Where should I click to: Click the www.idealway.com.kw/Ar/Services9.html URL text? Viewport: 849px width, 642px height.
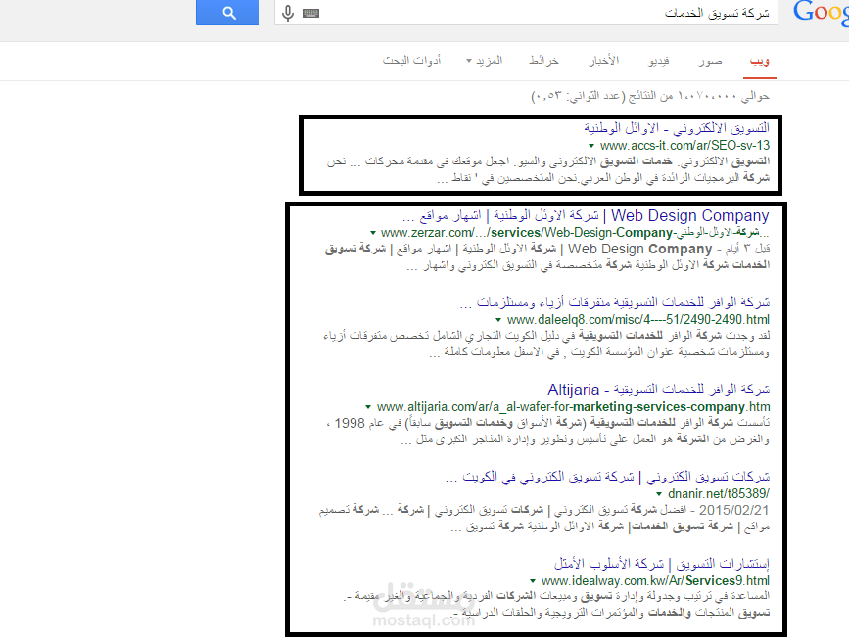pyautogui.click(x=655, y=581)
